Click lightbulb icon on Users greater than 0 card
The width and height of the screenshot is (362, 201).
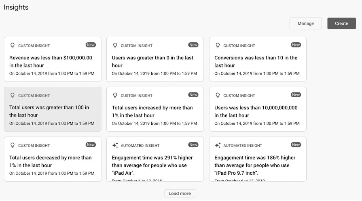[x=115, y=46]
